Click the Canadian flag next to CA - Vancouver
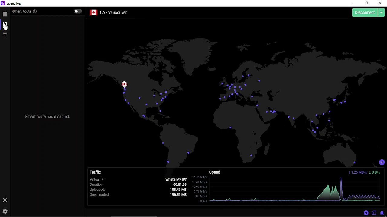387x217 pixels. click(x=93, y=13)
